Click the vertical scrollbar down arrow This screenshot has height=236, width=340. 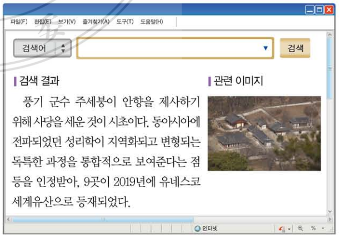[x=330, y=212]
